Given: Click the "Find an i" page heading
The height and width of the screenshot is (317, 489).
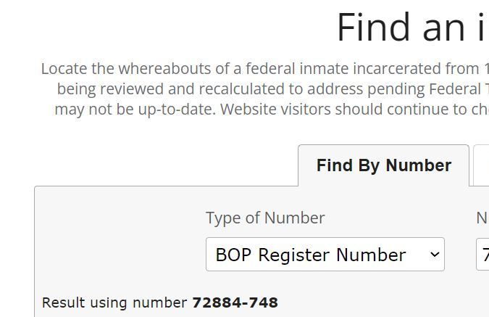Looking at the screenshot, I should [412, 28].
